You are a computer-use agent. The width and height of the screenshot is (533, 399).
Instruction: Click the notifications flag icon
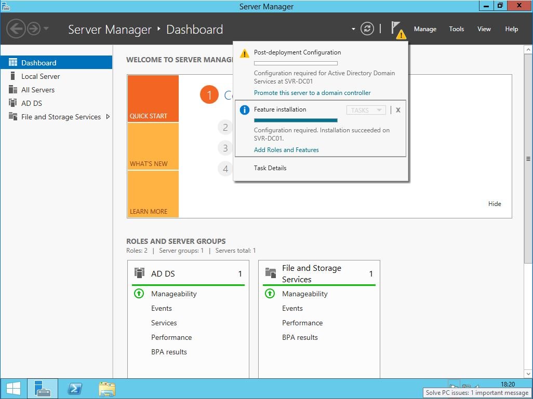(x=397, y=29)
